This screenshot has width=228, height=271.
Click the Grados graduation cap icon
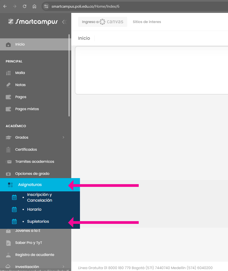coord(8,138)
